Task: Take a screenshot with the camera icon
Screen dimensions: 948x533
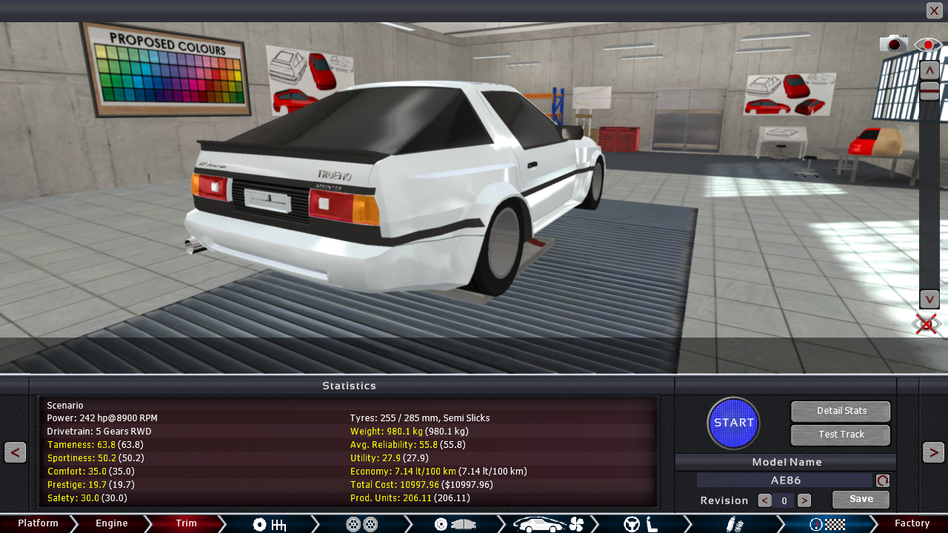Action: [894, 44]
